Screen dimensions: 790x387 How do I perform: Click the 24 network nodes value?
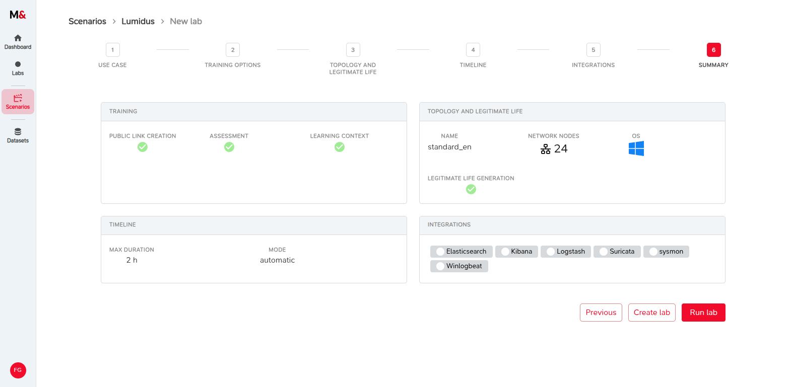[561, 149]
